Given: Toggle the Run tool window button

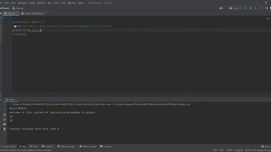Looking at the screenshot, I should (23, 147).
